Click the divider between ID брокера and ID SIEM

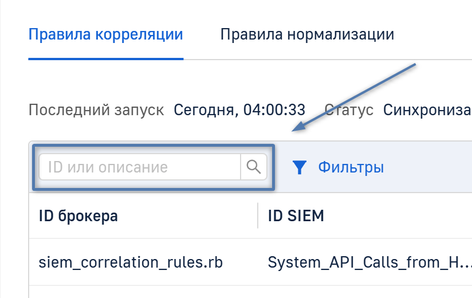[x=258, y=215]
